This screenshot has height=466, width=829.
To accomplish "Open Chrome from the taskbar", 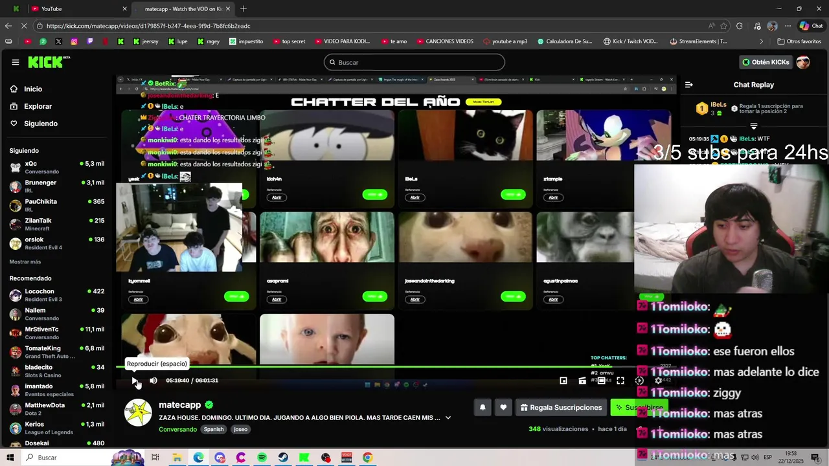I will [x=368, y=458].
